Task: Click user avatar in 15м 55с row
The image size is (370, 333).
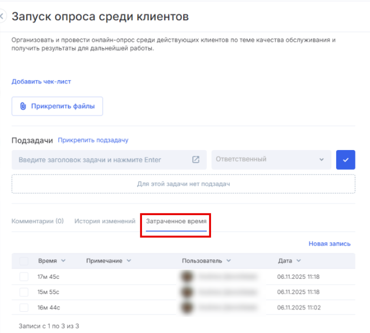Action: pos(187,292)
